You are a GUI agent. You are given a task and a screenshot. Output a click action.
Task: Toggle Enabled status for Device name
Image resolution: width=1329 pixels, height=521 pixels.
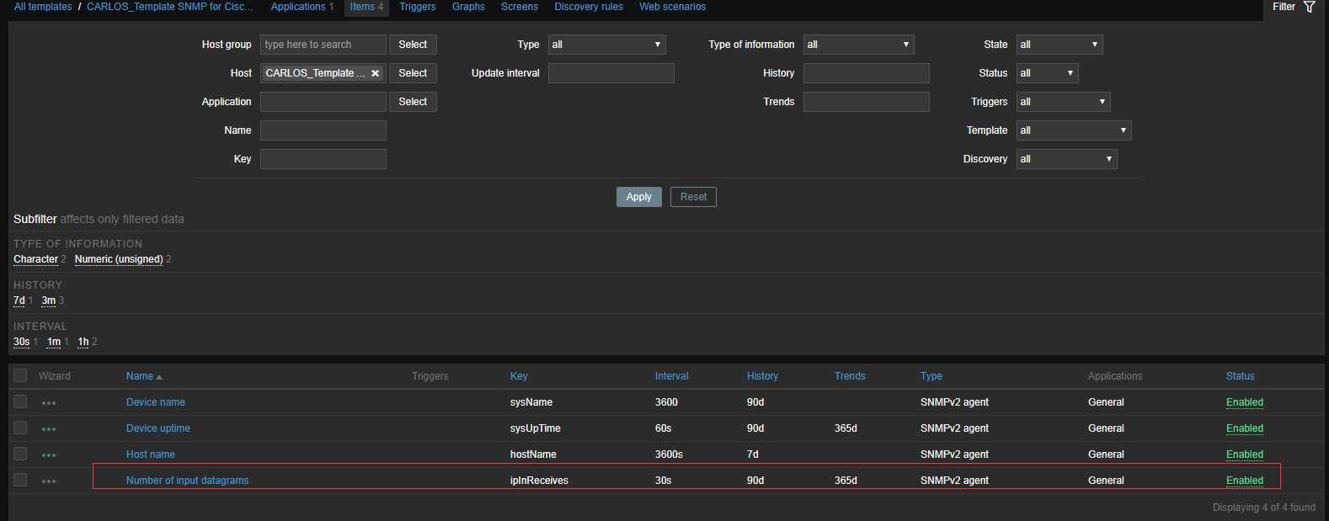pyautogui.click(x=1245, y=402)
